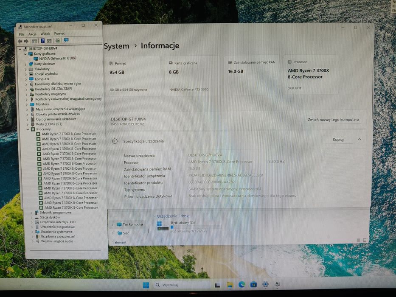
Task: Open the Akcja menu
Action: click(x=32, y=34)
